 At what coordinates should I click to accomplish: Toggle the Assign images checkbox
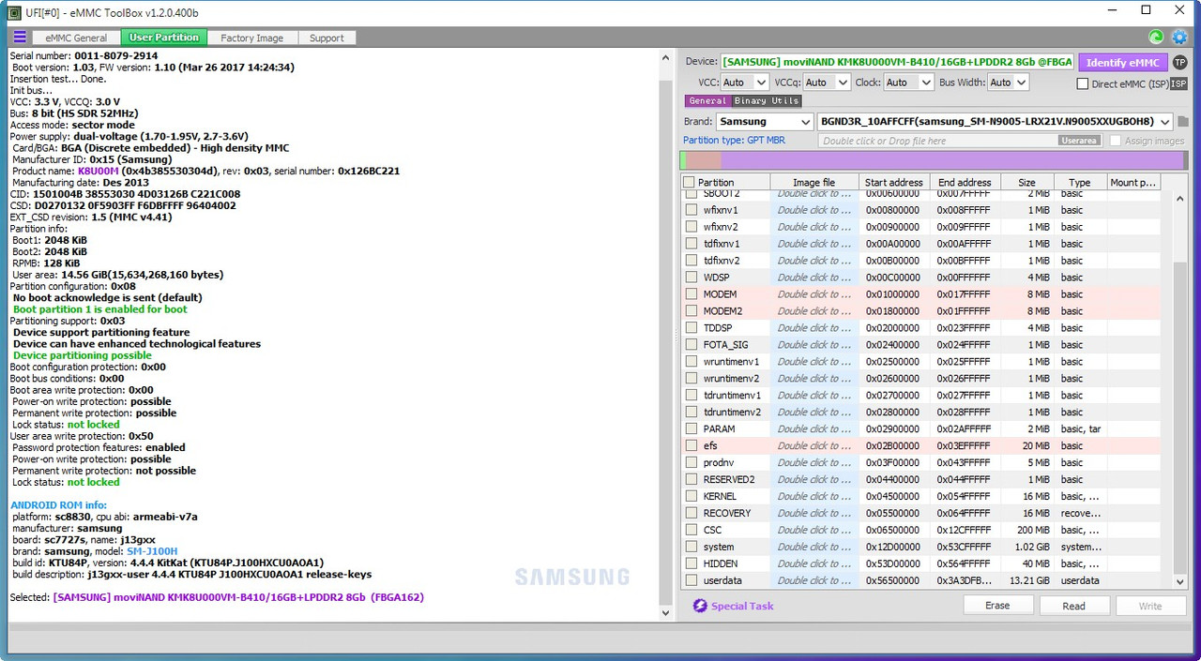[1116, 141]
